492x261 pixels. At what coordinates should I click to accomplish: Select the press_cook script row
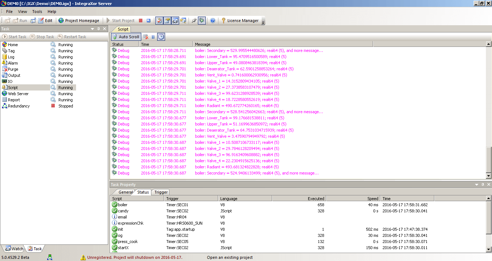tap(272, 242)
